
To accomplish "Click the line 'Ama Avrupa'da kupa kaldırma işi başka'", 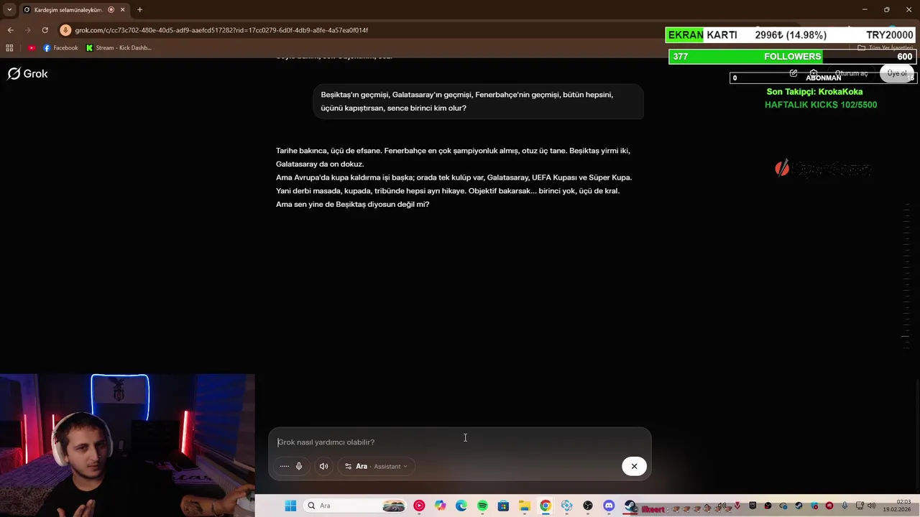I will coord(344,177).
